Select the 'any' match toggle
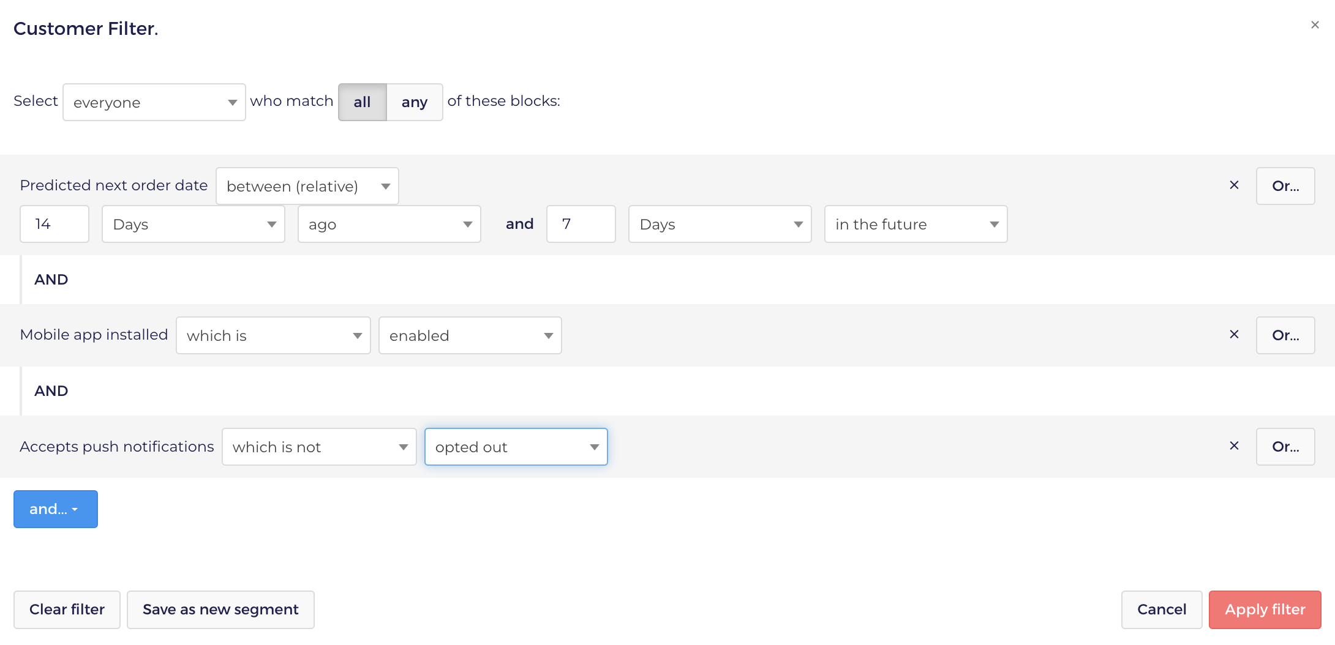 point(415,102)
